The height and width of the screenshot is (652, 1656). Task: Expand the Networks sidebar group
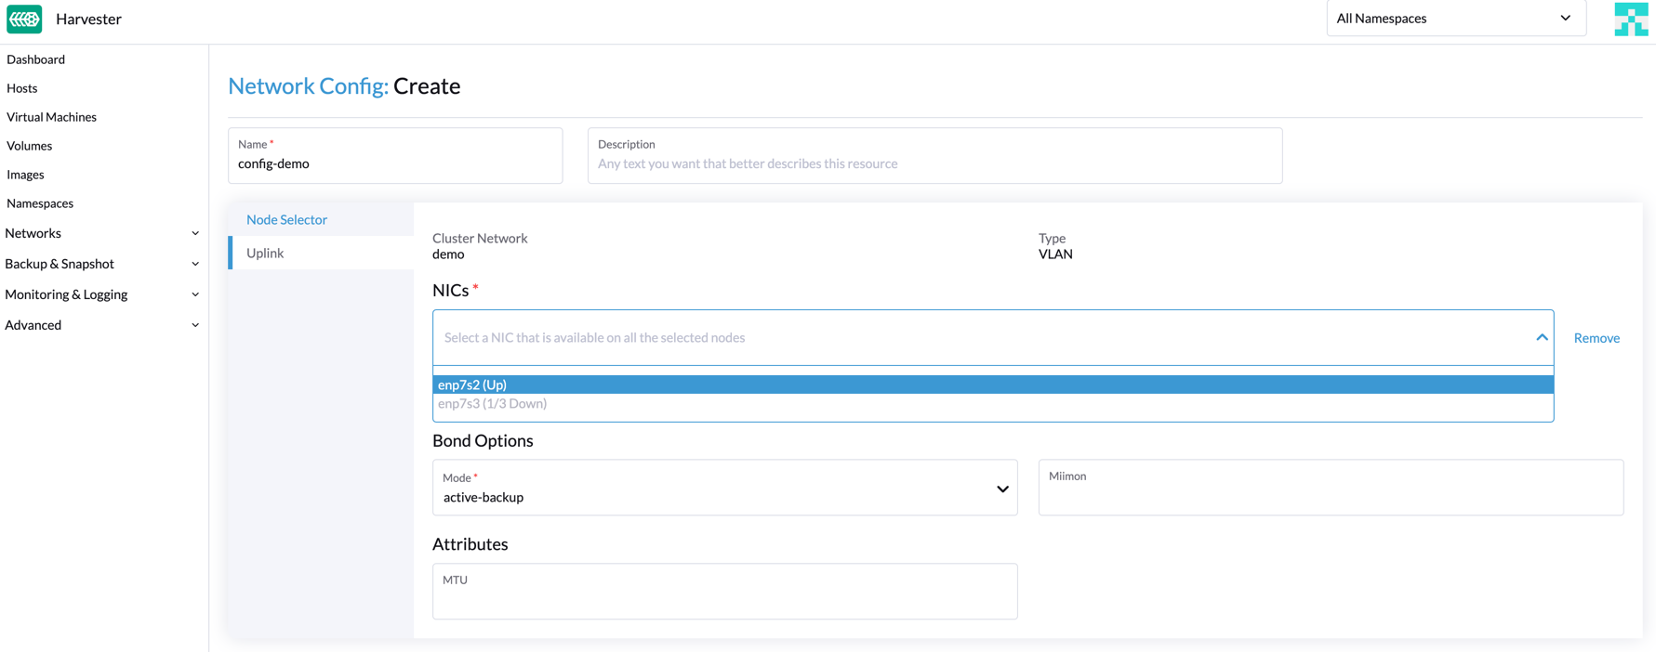(x=102, y=233)
